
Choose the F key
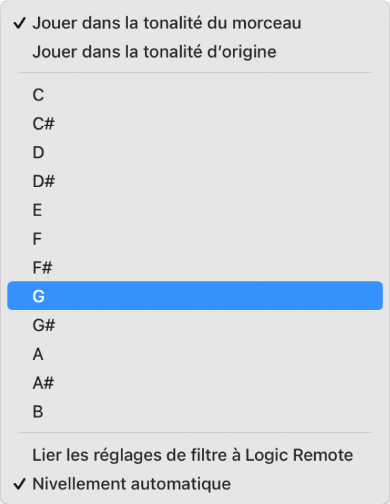tap(37, 239)
